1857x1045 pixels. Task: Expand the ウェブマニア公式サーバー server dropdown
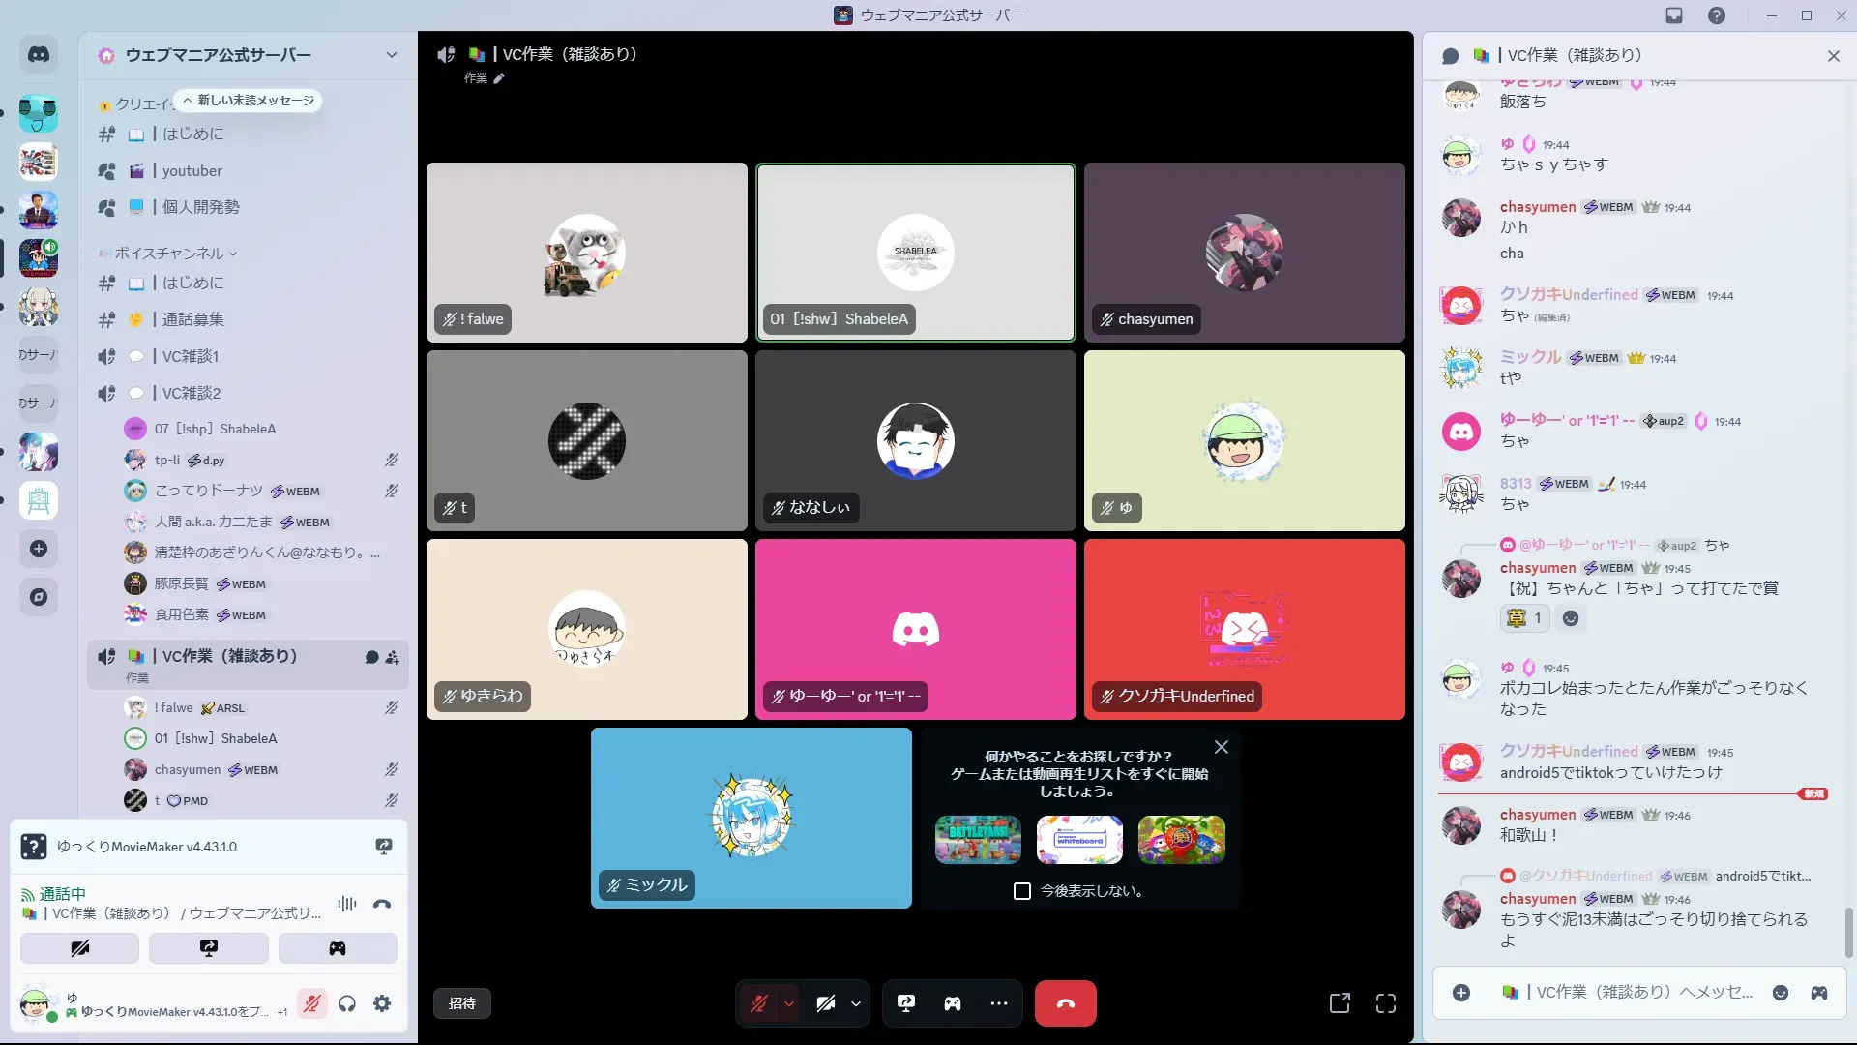[x=391, y=55]
